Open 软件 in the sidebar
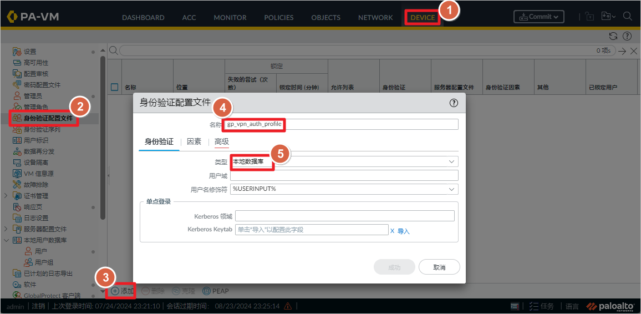 point(30,284)
